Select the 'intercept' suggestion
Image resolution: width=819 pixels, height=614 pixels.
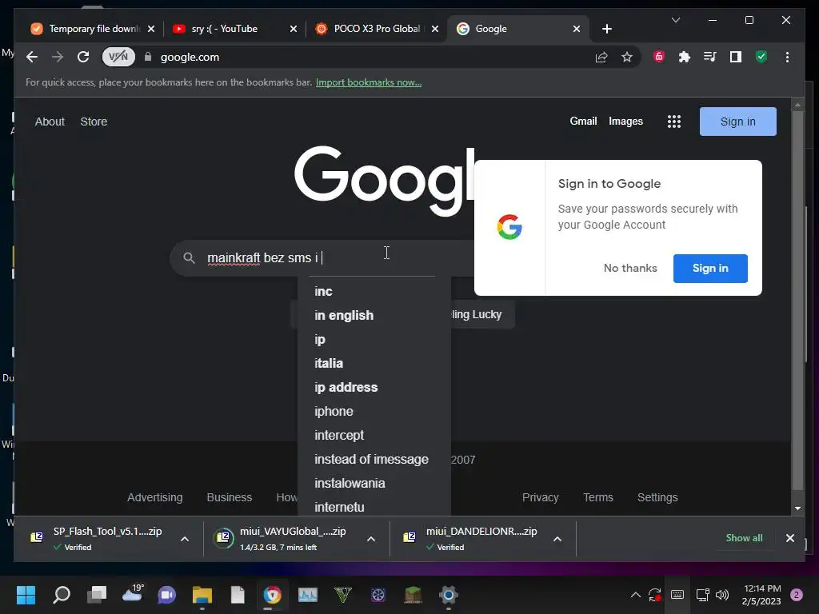(x=374, y=436)
